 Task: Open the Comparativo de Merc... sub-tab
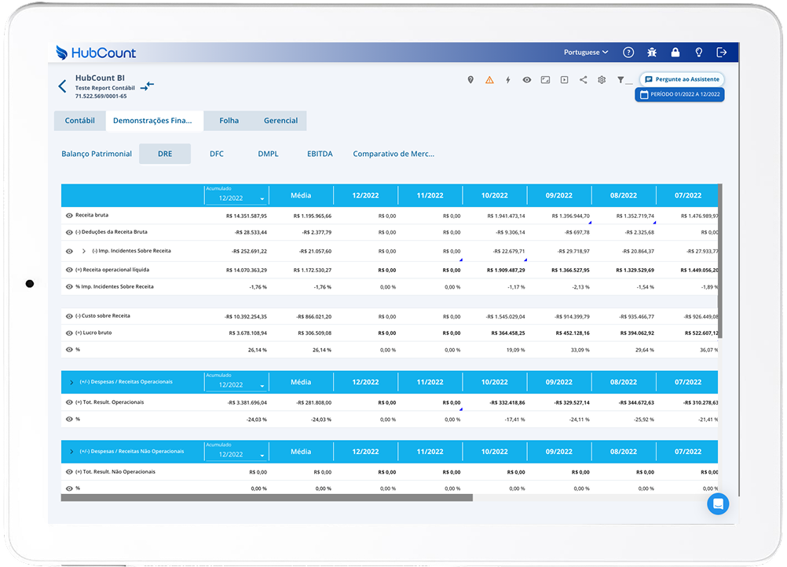pyautogui.click(x=393, y=154)
